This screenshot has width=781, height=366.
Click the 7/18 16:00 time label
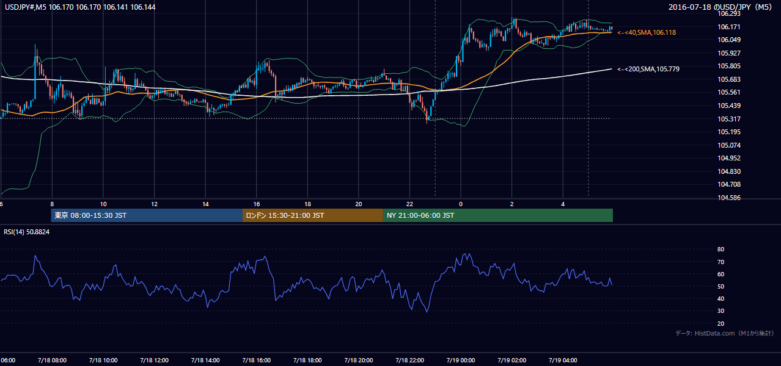tap(256, 361)
